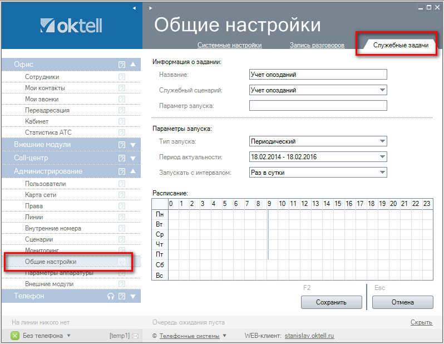Switch to Системные настройки tab

pyautogui.click(x=229, y=45)
